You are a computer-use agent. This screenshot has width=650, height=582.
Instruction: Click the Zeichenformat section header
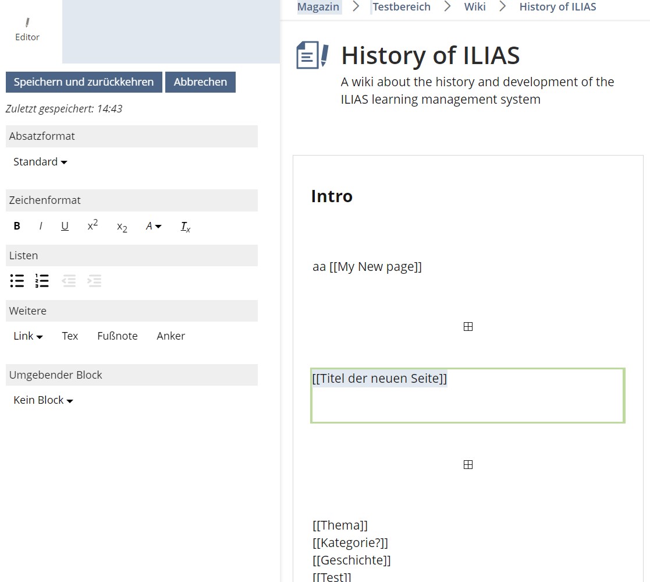pyautogui.click(x=132, y=200)
